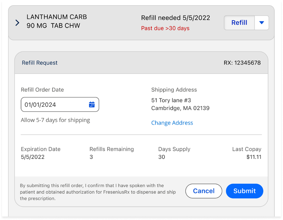Image resolution: width=283 pixels, height=220 pixels.
Task: Click the Refill Request header label
Action: pos(40,63)
